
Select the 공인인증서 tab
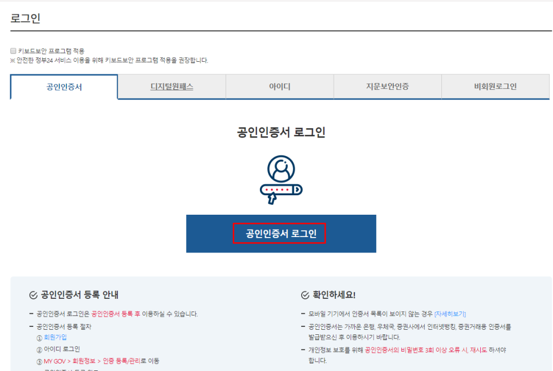[x=64, y=87]
